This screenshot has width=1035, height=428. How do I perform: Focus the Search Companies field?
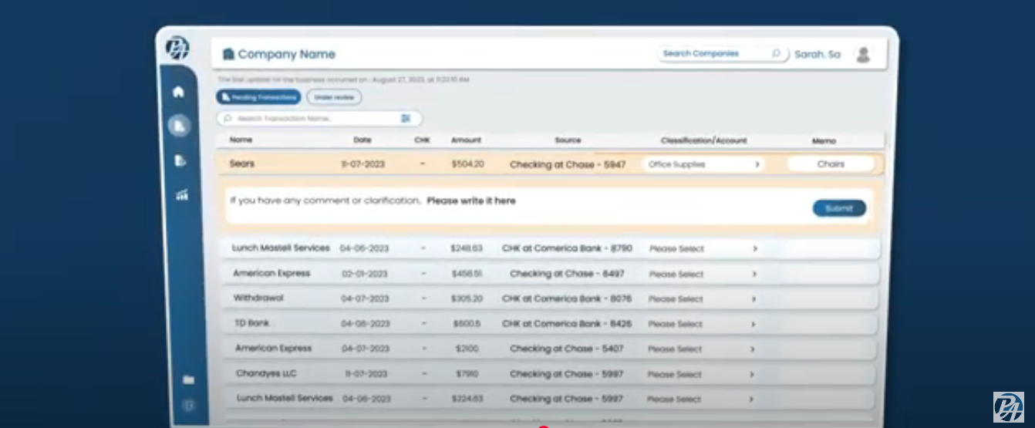(x=723, y=54)
